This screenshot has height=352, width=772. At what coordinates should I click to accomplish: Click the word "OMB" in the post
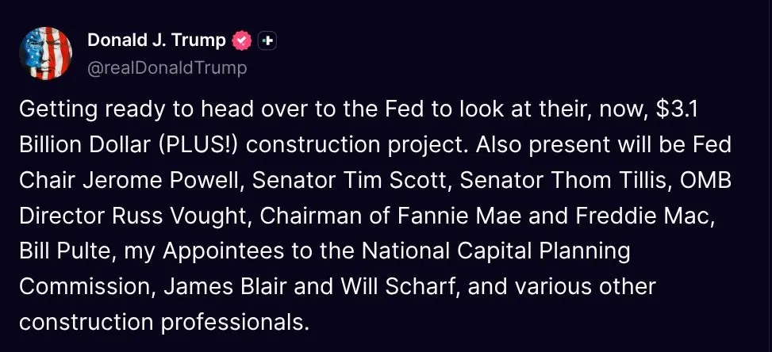coord(705,181)
